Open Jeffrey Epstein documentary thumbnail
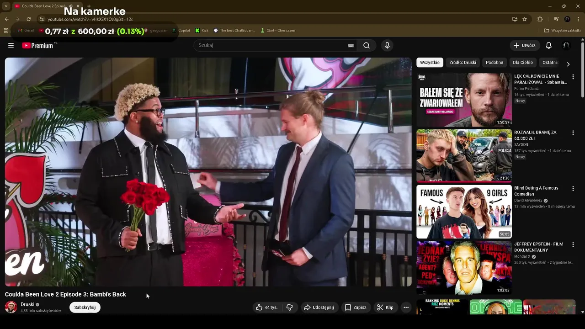The height and width of the screenshot is (329, 585). click(x=464, y=268)
